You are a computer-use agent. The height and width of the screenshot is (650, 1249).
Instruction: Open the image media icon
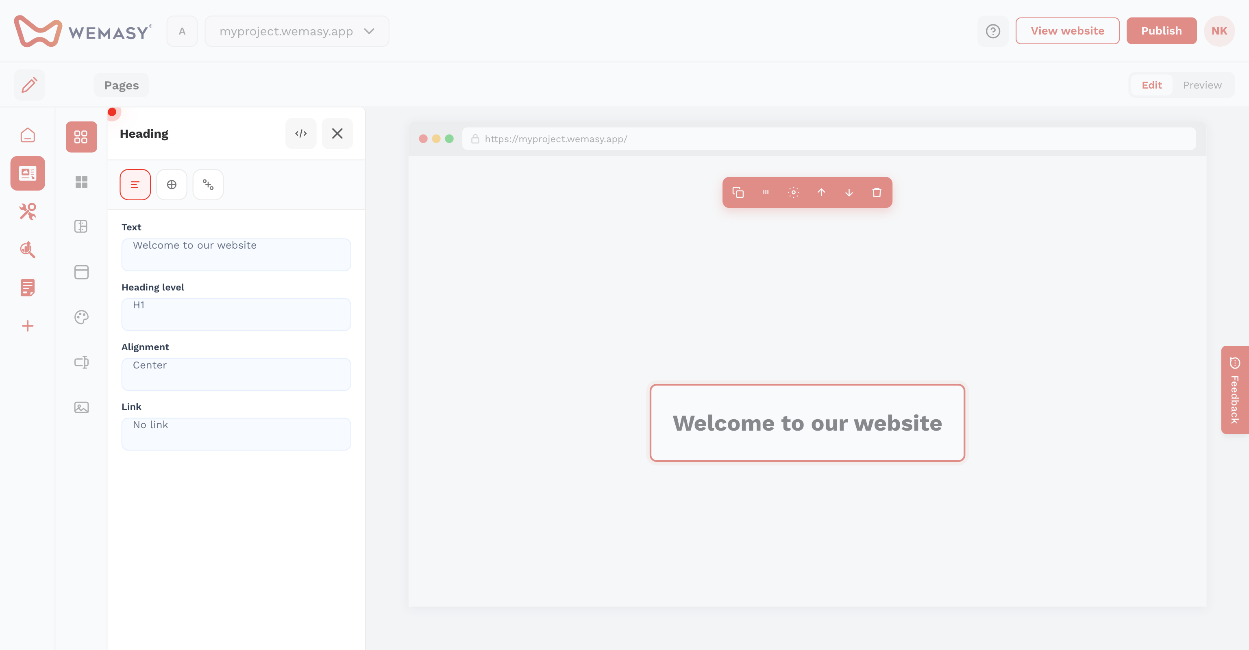click(x=81, y=407)
